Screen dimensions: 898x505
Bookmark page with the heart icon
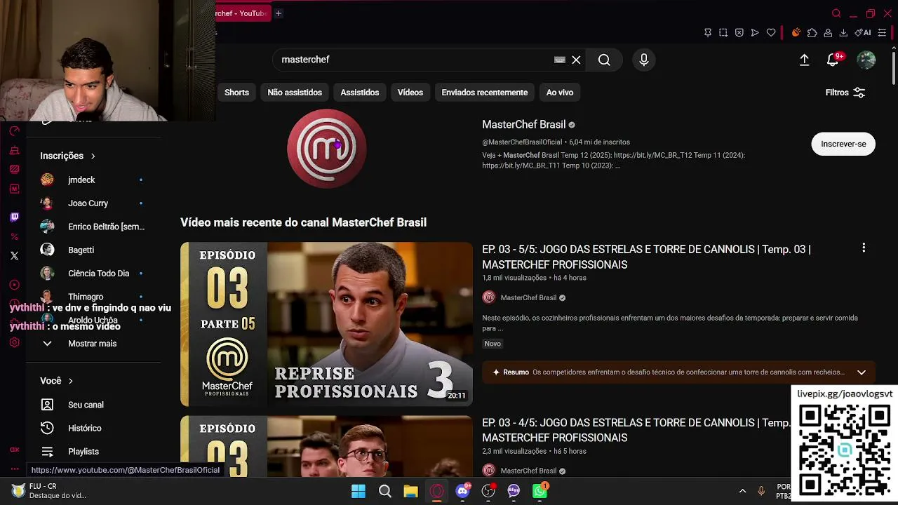[771, 32]
